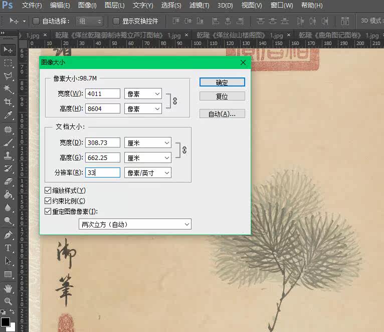Click the align top edges icon

point(176,21)
